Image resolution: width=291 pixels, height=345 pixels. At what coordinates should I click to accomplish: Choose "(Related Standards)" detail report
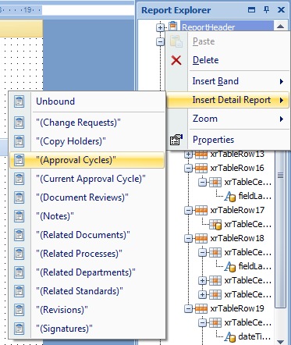(x=87, y=291)
